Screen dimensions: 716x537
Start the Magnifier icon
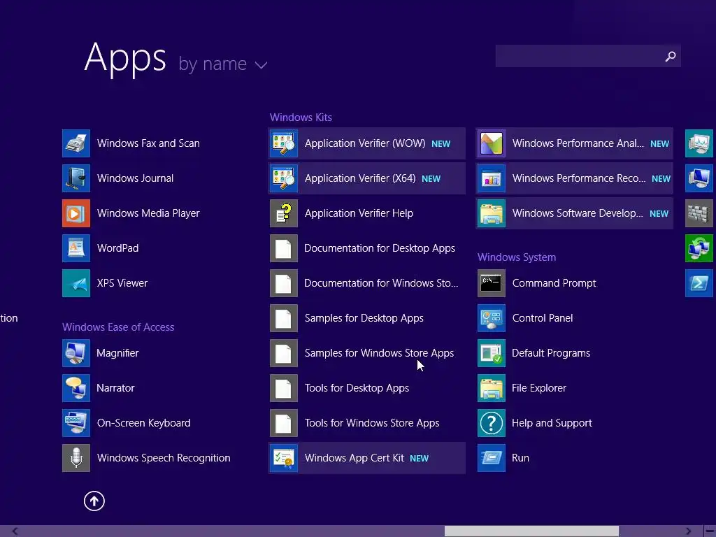[x=76, y=353]
